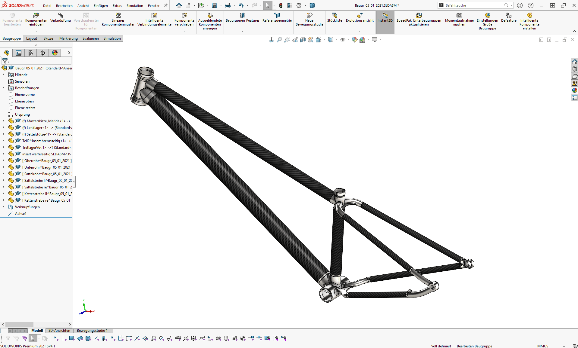
Task: Click Komponenten einfügen icon
Action: click(x=36, y=16)
